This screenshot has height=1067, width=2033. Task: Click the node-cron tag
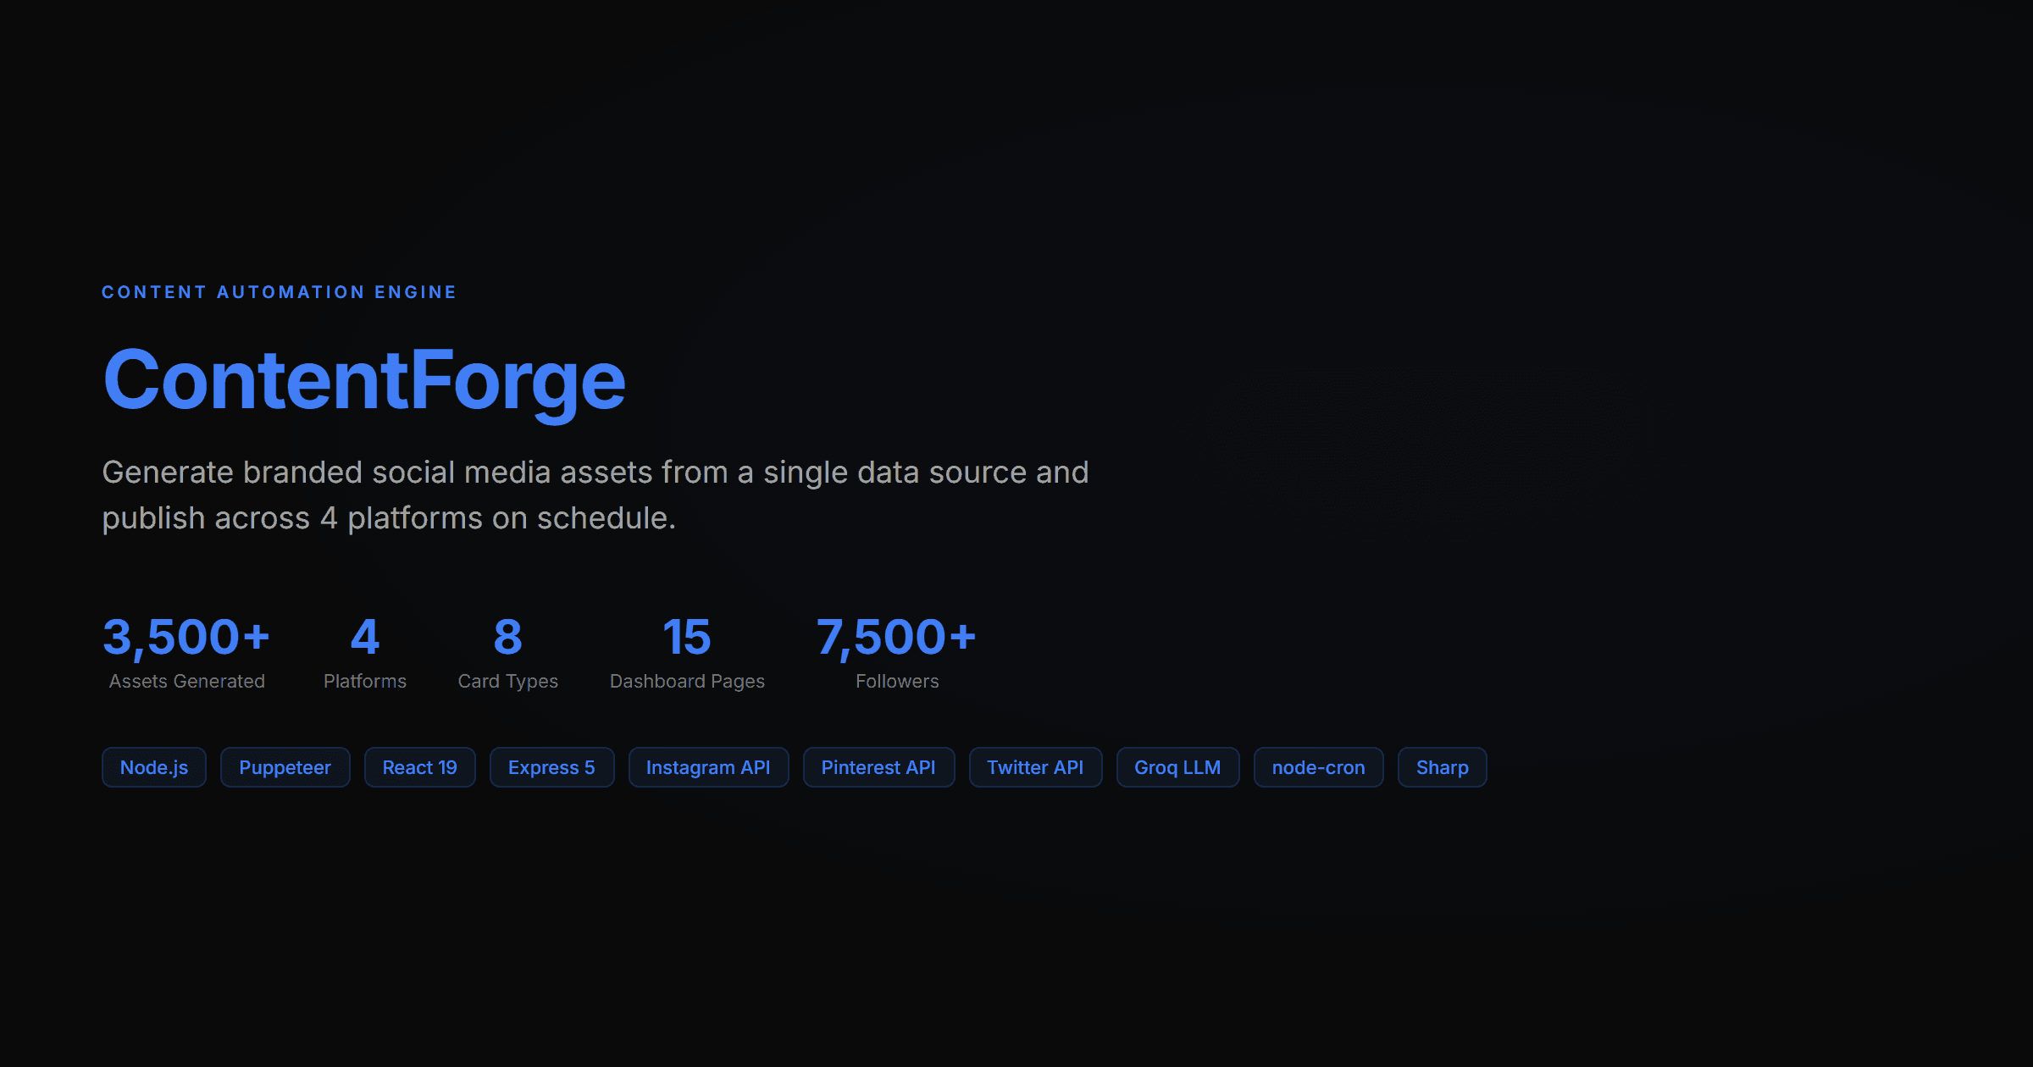1318,766
